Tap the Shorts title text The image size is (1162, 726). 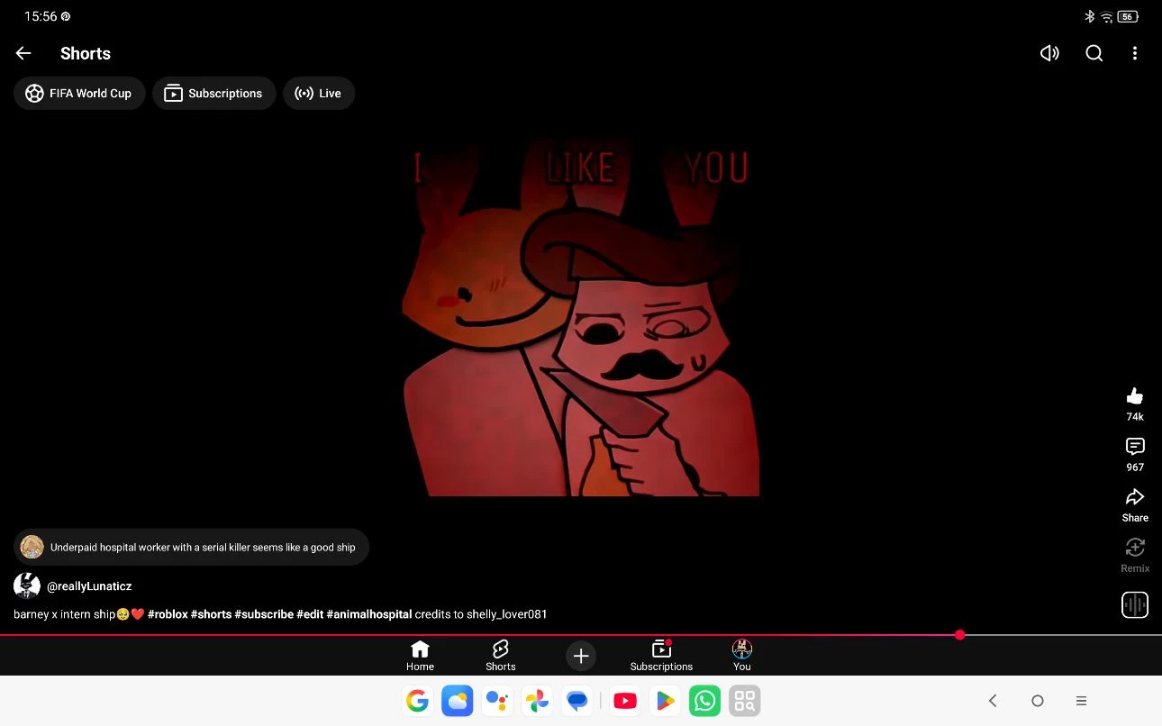pos(86,53)
